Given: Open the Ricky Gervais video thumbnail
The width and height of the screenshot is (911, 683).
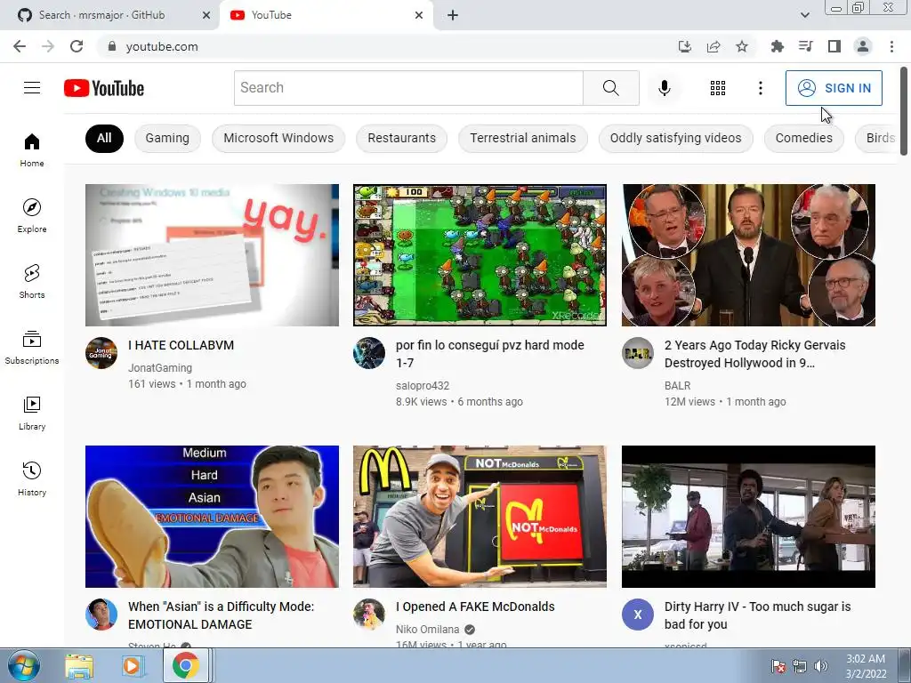Looking at the screenshot, I should pos(748,255).
